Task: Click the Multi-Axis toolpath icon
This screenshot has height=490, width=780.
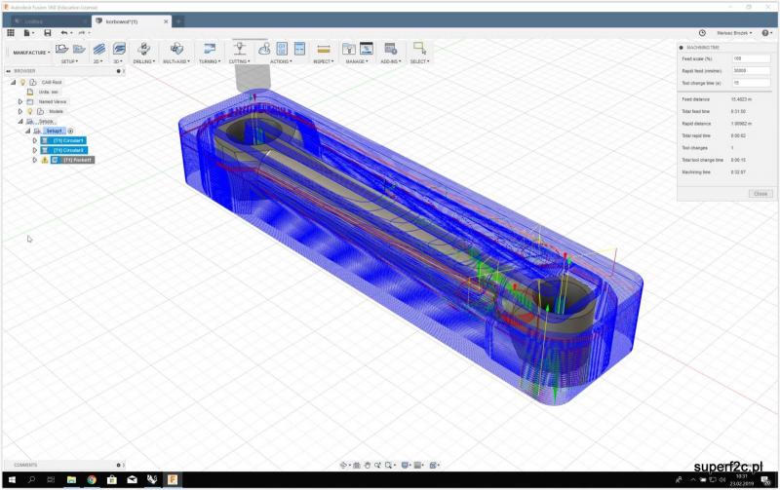Action: (176, 48)
